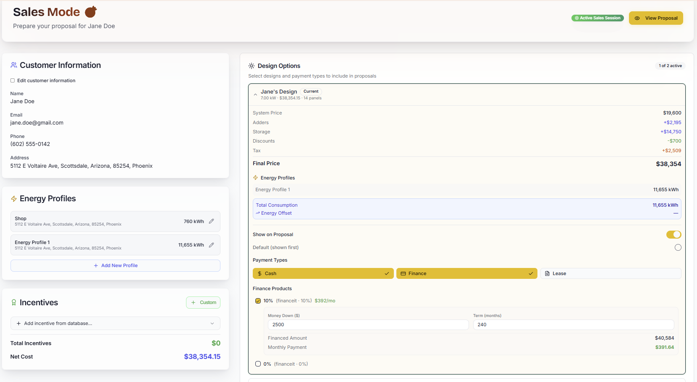Screen dimensions: 697x382
Task: Click the 760 kWh Shop usage value
Action: click(194, 221)
